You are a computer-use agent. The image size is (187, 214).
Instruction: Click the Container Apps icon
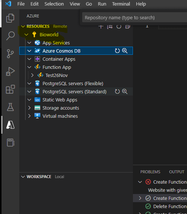[37, 59]
